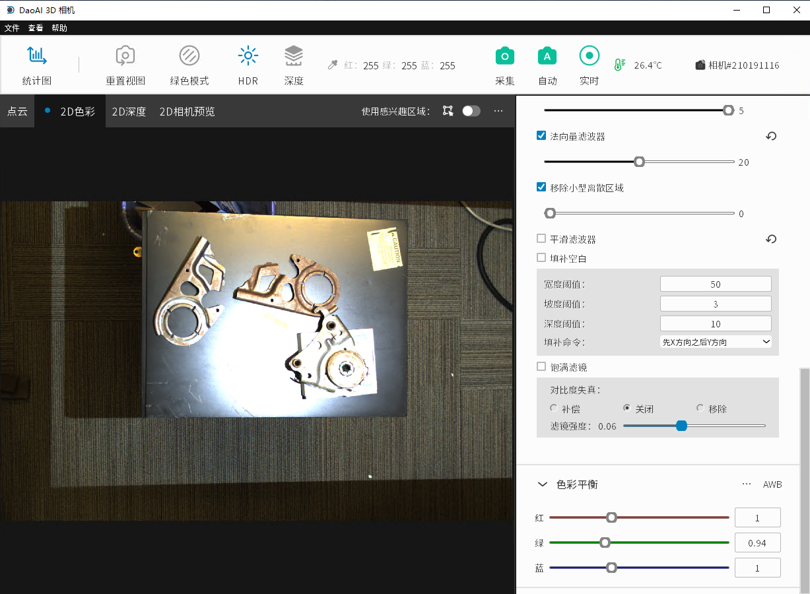Enable the 平滑滤波器 checkbox
The image size is (810, 594).
pos(541,239)
